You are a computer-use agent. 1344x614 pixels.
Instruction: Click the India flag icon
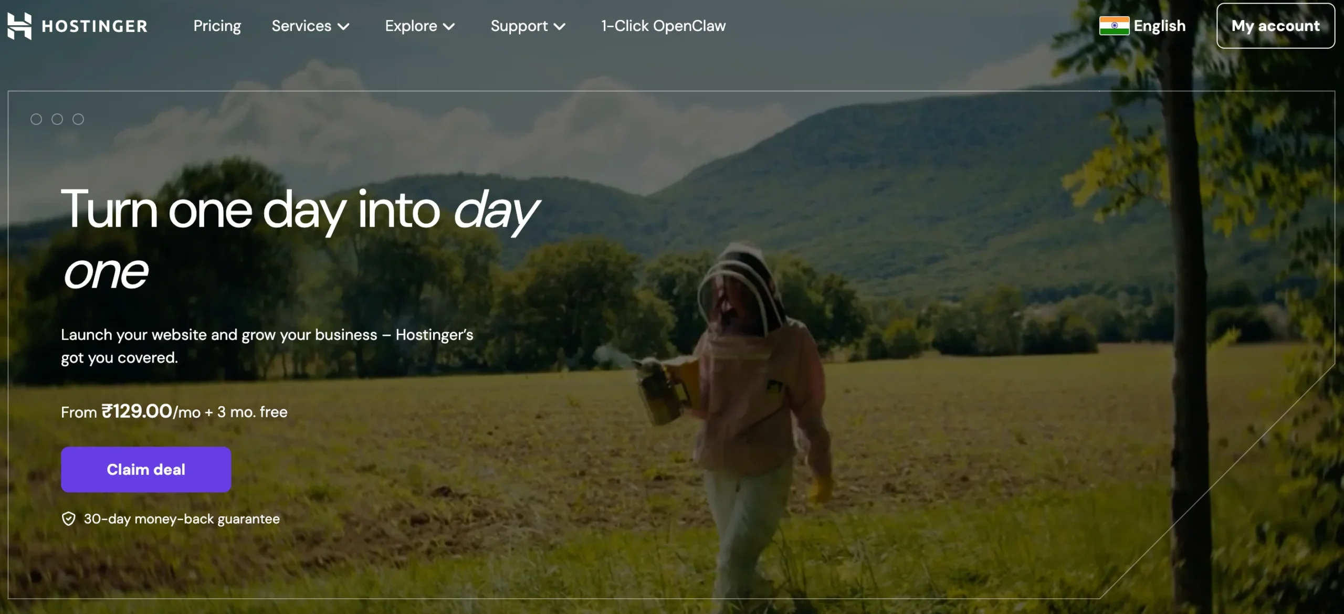(x=1114, y=26)
